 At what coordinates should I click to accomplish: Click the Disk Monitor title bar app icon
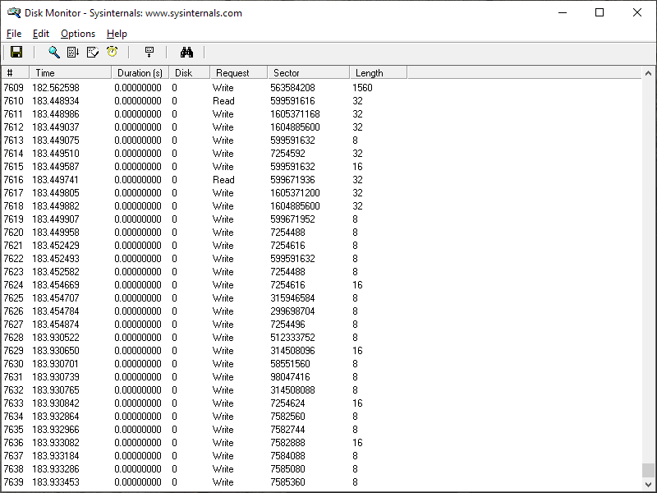13,13
